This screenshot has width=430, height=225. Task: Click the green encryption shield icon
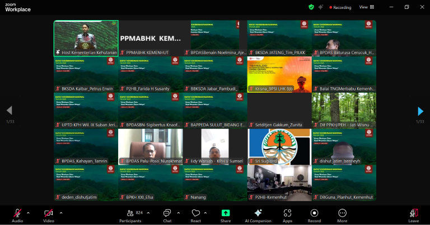(x=311, y=7)
